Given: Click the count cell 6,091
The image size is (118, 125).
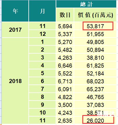Looking at the screenshot, I should click(x=65, y=89).
